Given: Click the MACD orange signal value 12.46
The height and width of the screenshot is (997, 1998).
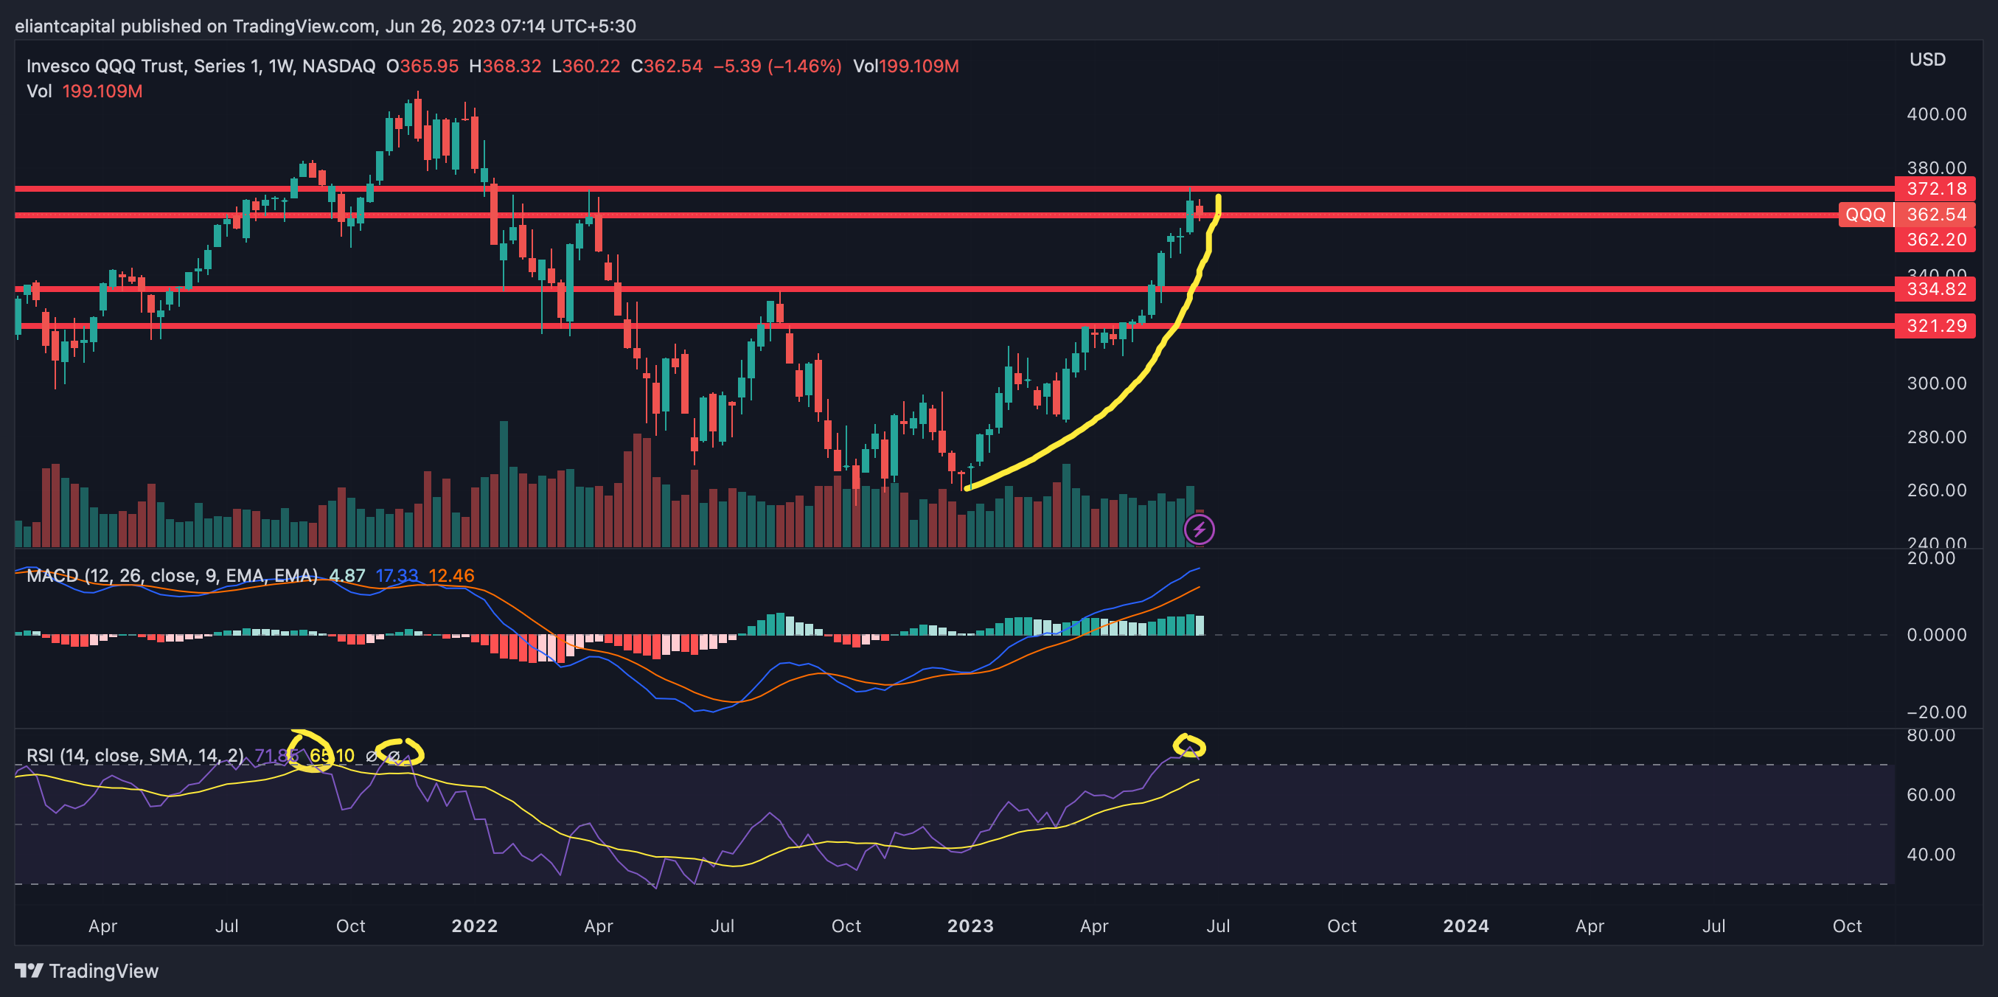Looking at the screenshot, I should (x=450, y=576).
